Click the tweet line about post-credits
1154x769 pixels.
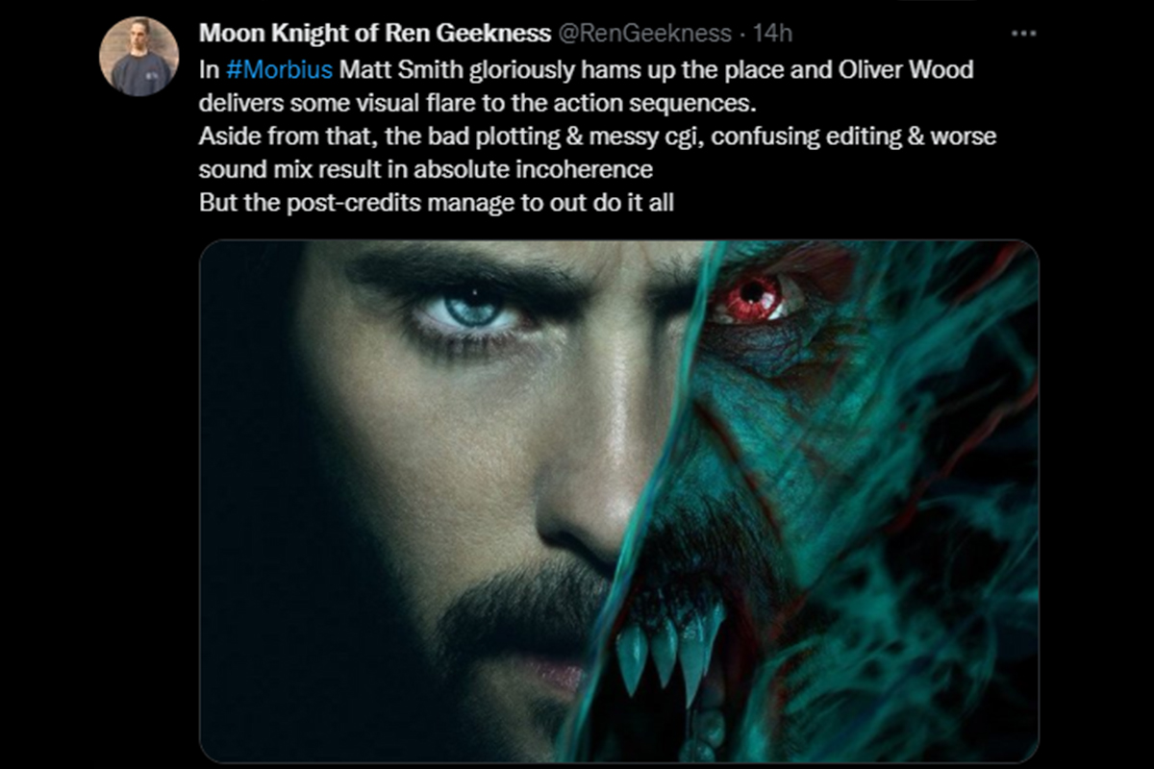click(438, 204)
